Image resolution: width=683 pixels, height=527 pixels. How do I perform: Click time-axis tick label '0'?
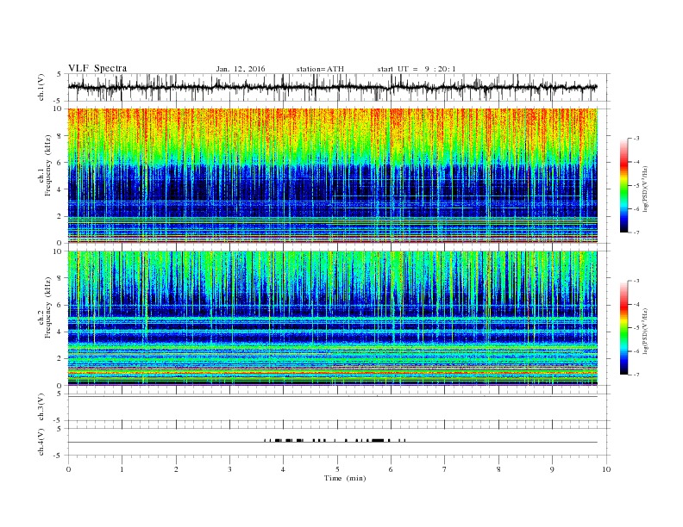(x=68, y=469)
